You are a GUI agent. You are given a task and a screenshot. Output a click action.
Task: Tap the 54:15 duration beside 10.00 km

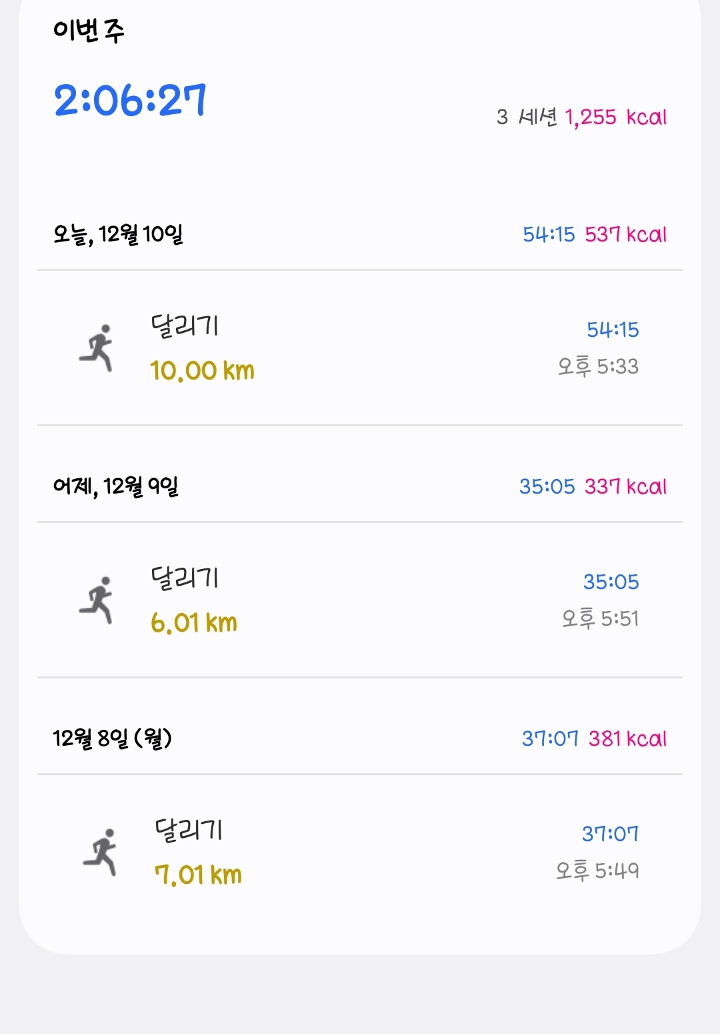point(613,330)
